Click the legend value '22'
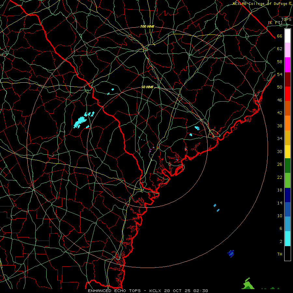 coord(280,177)
